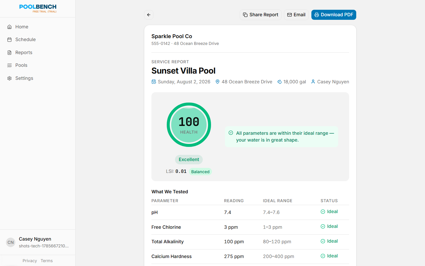This screenshot has width=425, height=266.
Task: Click the back arrow button
Action: pyautogui.click(x=149, y=15)
